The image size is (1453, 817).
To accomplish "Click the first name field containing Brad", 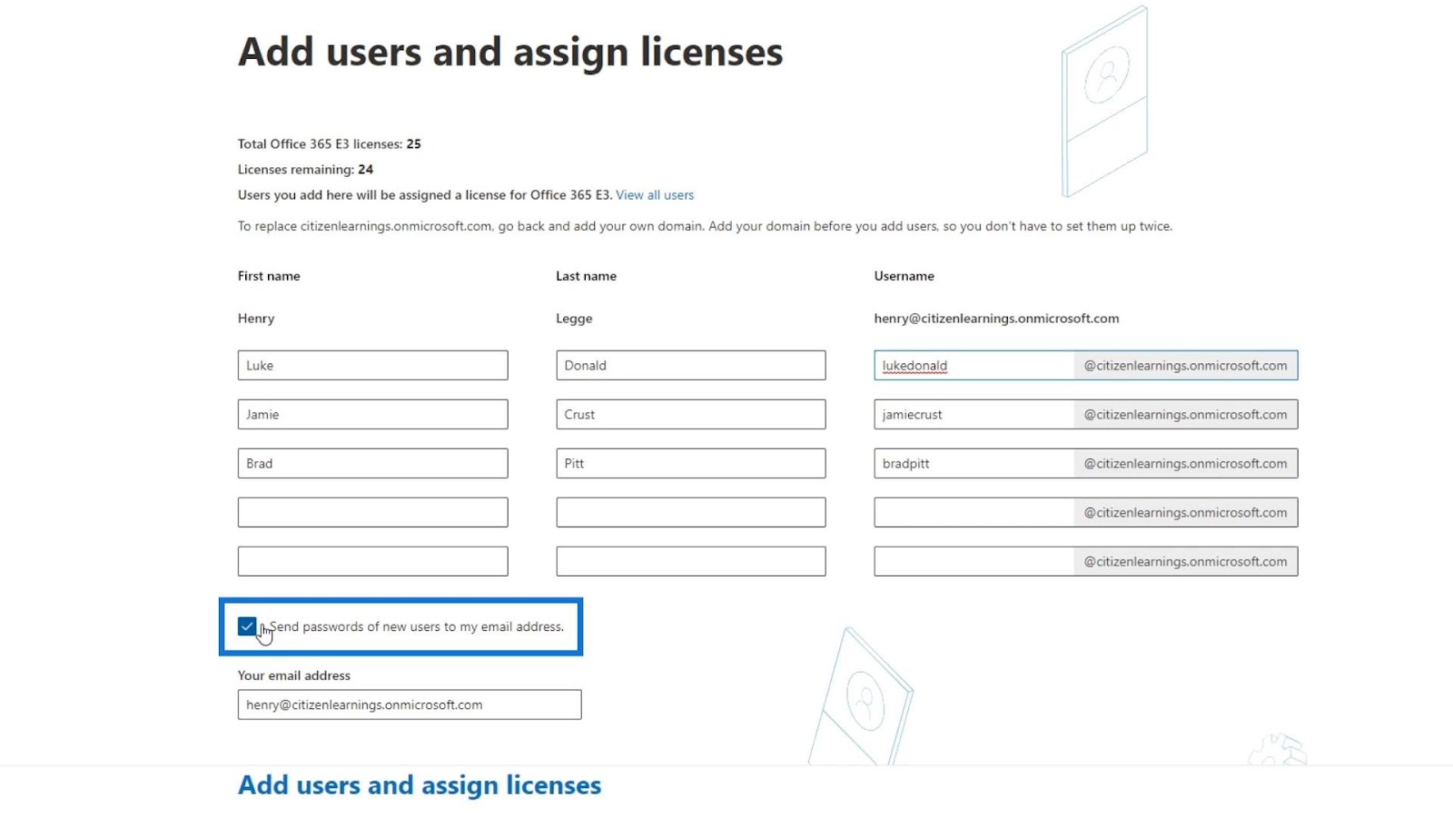I will (x=372, y=464).
